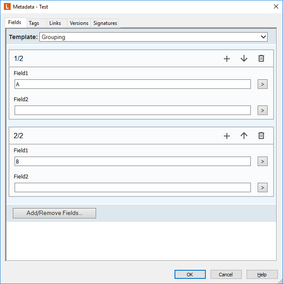Image resolution: width=283 pixels, height=284 pixels.
Task: Confirm with the OK button
Action: [x=190, y=275]
